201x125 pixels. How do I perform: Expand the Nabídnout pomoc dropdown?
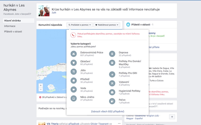click(x=107, y=25)
